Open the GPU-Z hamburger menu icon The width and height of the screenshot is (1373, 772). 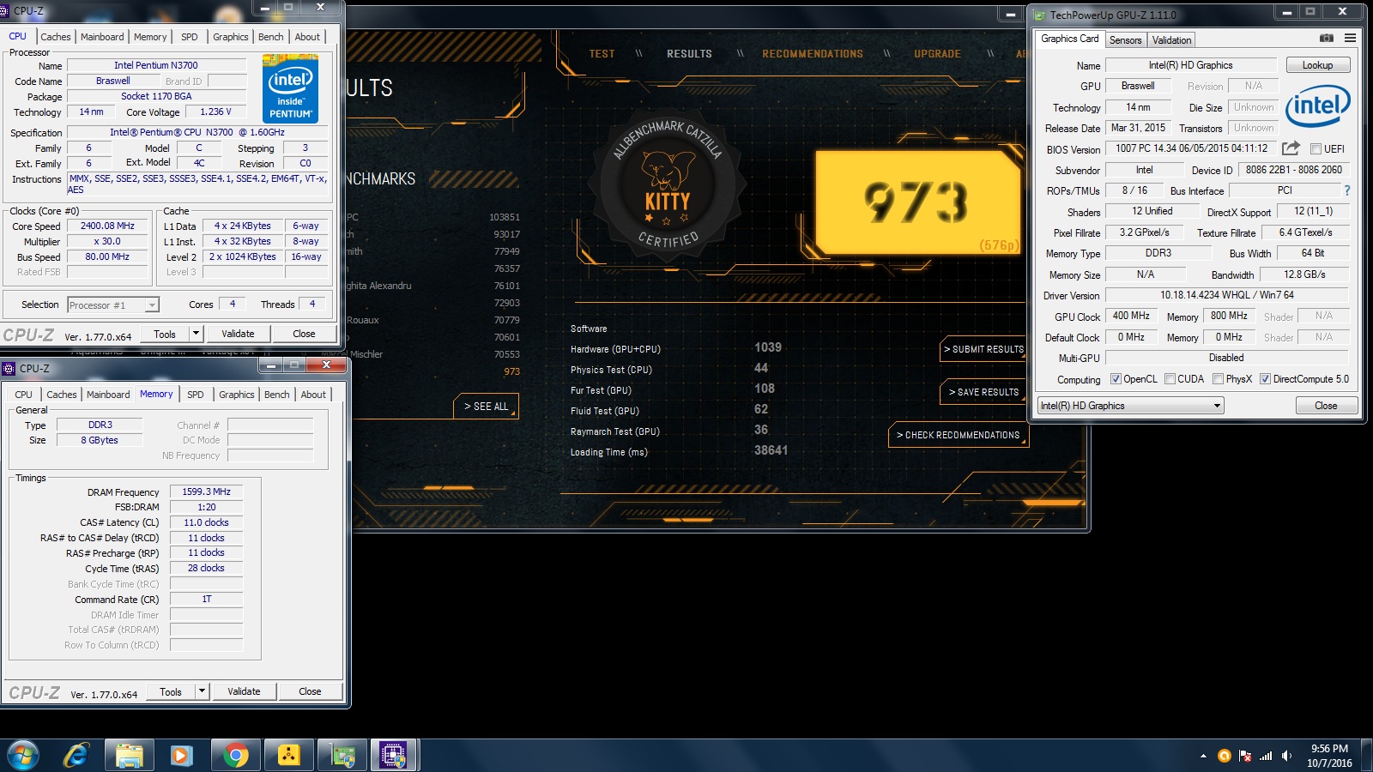point(1350,39)
